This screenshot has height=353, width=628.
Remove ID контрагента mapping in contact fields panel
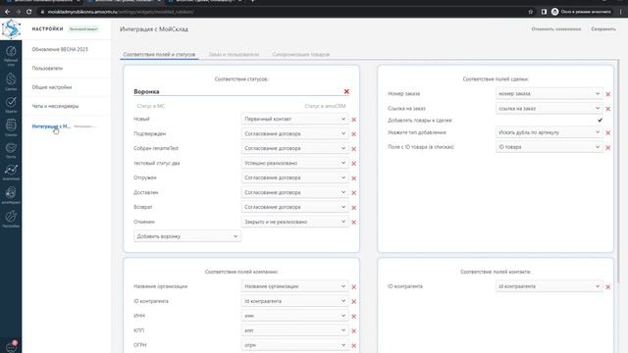click(x=608, y=287)
